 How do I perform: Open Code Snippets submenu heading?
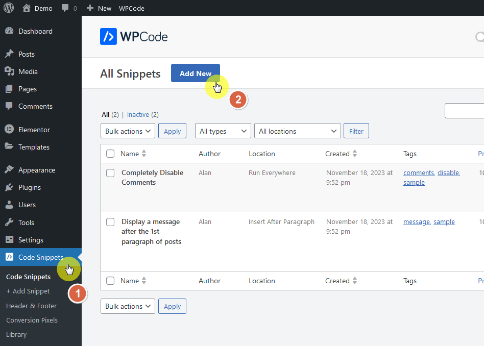point(29,277)
